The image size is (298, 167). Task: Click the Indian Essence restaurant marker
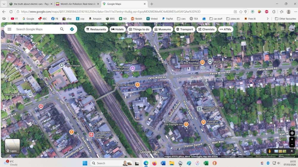tap(202, 62)
